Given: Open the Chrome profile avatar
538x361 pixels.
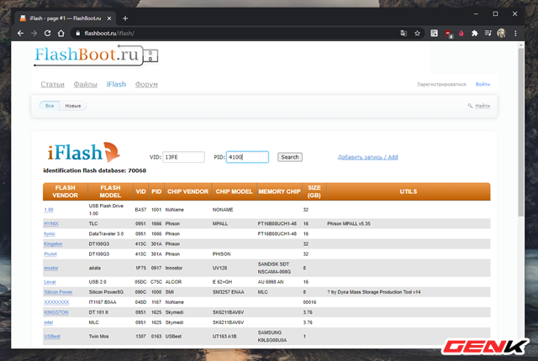Looking at the screenshot, I should tap(502, 34).
